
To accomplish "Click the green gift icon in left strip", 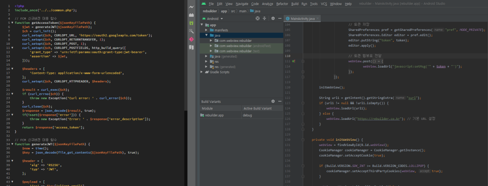I will [192, 23].
